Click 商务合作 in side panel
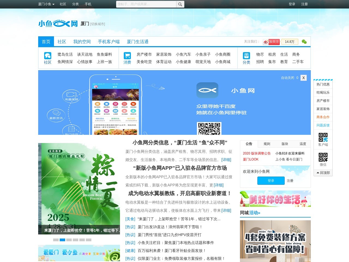 coord(323,117)
